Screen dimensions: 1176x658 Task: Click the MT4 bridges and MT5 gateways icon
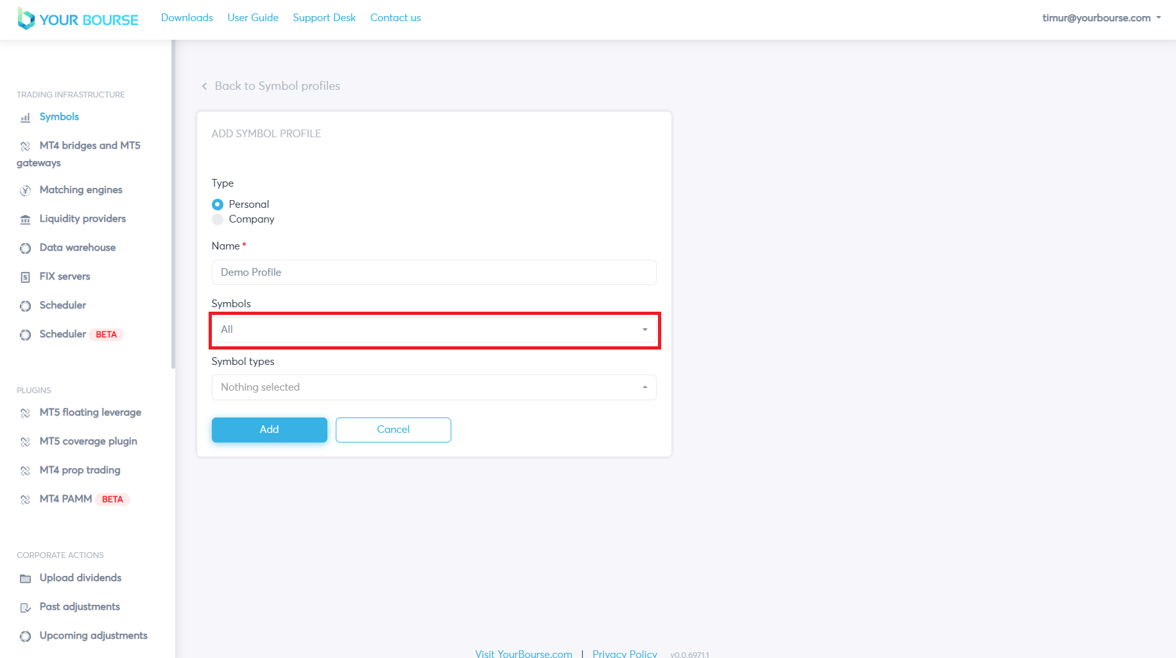pyautogui.click(x=26, y=146)
